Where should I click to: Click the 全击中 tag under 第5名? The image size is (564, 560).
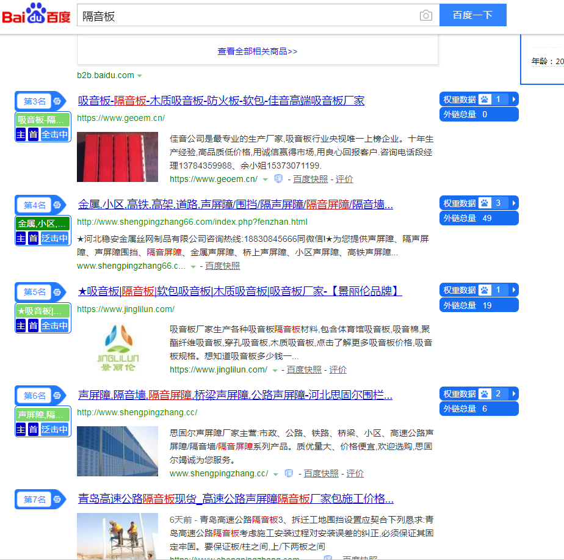pyautogui.click(x=55, y=325)
